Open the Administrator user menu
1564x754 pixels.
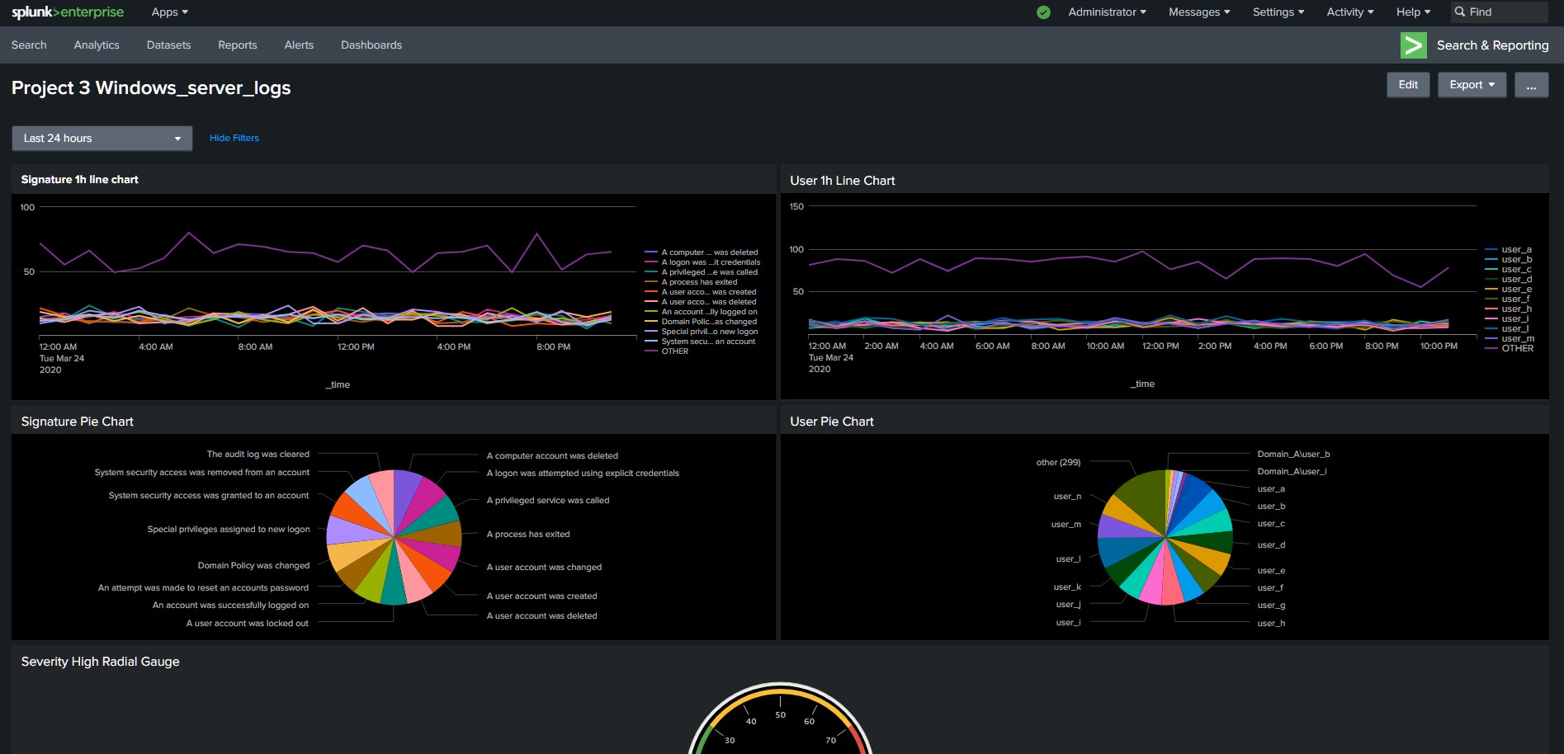point(1106,12)
